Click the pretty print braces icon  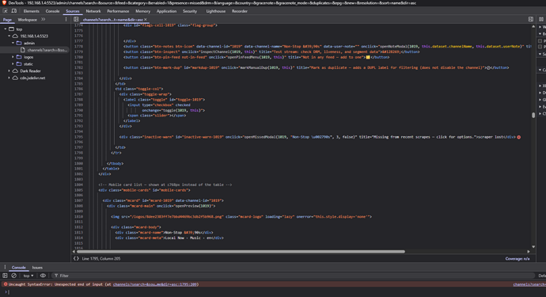point(76,258)
